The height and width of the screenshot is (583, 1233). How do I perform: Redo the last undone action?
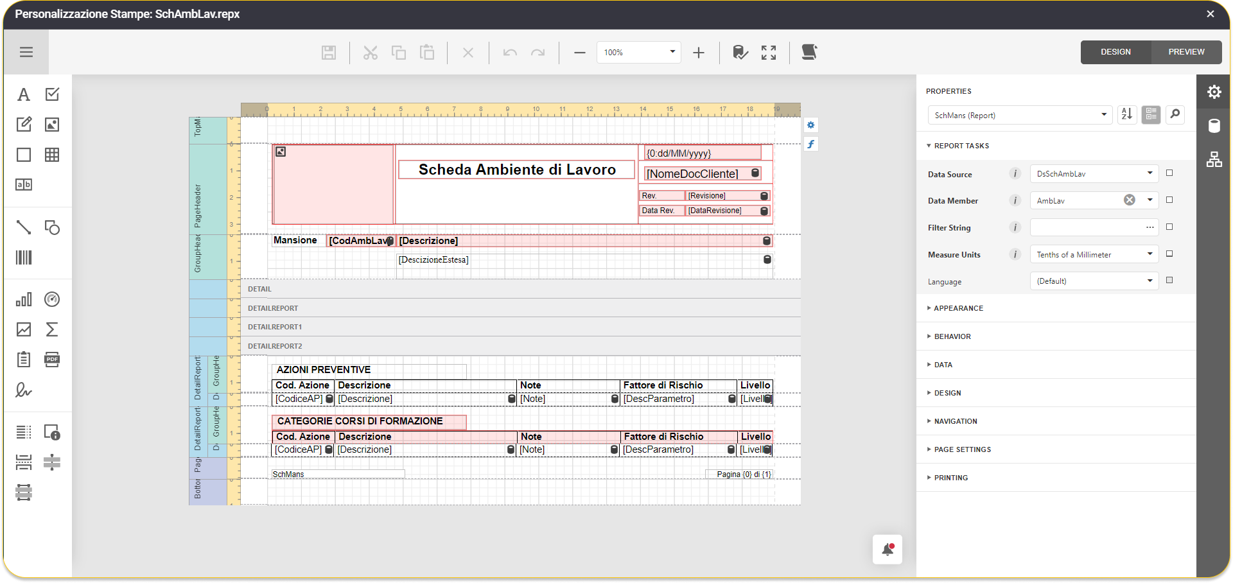[538, 53]
